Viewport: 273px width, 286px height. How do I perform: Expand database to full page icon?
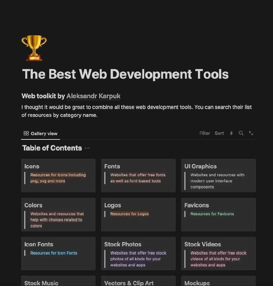tap(251, 133)
